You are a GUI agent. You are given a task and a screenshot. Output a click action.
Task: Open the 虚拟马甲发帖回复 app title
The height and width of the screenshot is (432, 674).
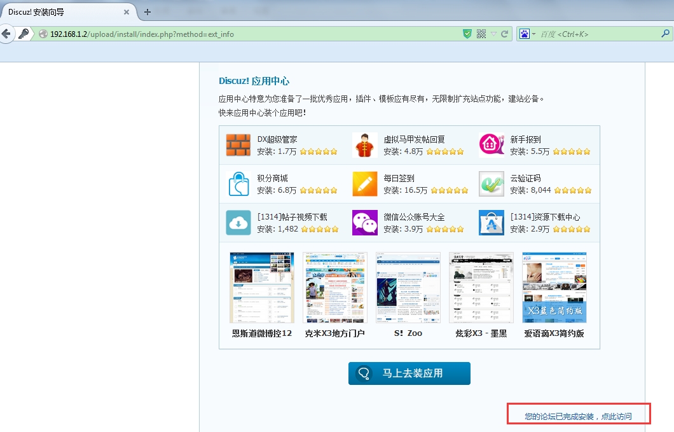point(415,139)
